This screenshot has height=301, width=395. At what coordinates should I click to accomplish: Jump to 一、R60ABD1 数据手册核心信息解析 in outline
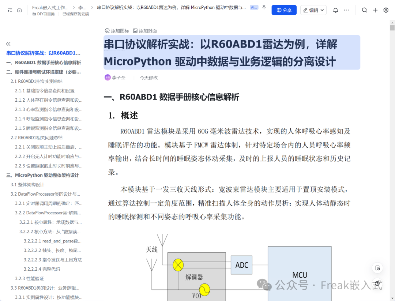click(44, 63)
